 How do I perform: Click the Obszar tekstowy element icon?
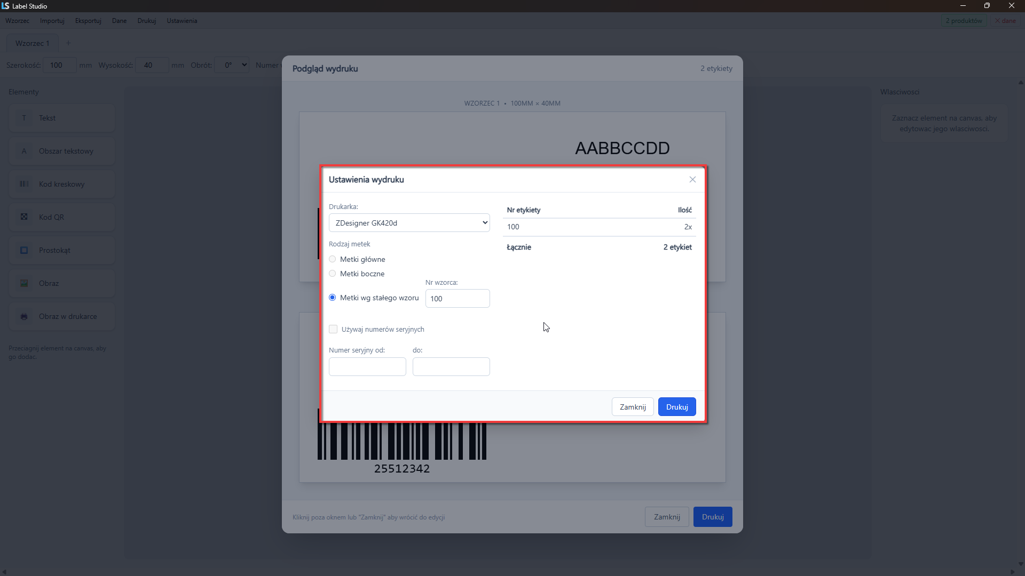click(x=24, y=151)
